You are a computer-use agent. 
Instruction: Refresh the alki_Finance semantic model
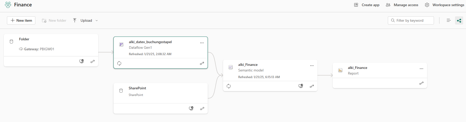229,86
